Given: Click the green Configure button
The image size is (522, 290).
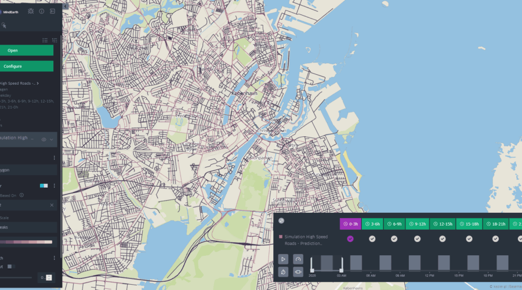Looking at the screenshot, I should point(27,66).
